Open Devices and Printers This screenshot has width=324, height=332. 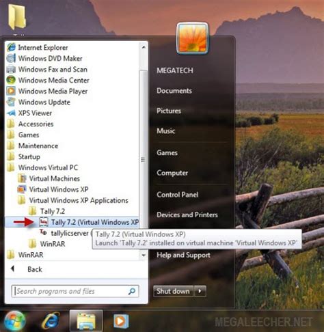187,215
